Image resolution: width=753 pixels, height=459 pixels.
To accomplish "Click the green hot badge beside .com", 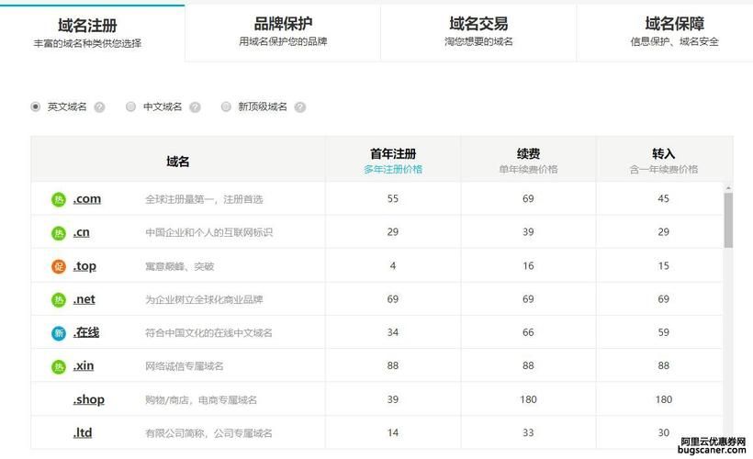I will pyautogui.click(x=59, y=199).
